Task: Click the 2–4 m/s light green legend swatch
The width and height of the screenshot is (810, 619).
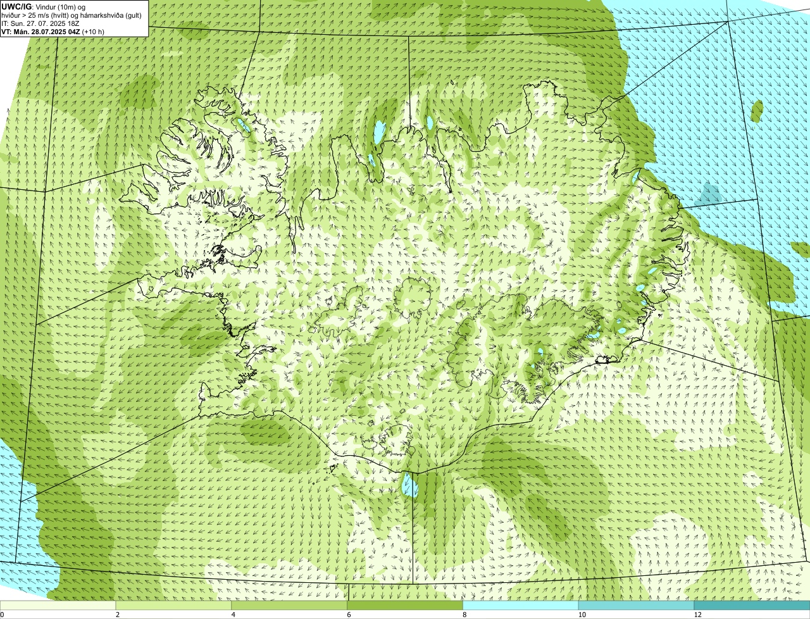Action: [x=174, y=605]
